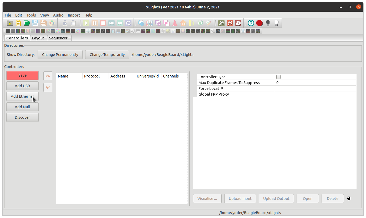Screen dimensions: 366x218
Task: Open the Import menu
Action: (74, 15)
